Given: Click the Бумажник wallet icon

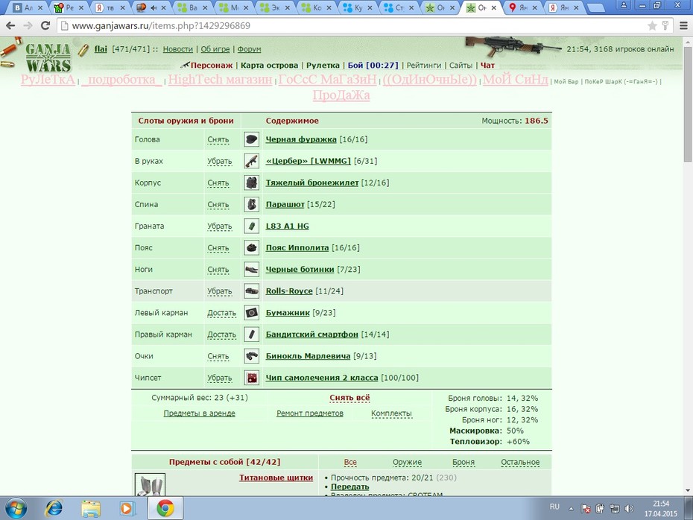Looking at the screenshot, I should tap(251, 313).
